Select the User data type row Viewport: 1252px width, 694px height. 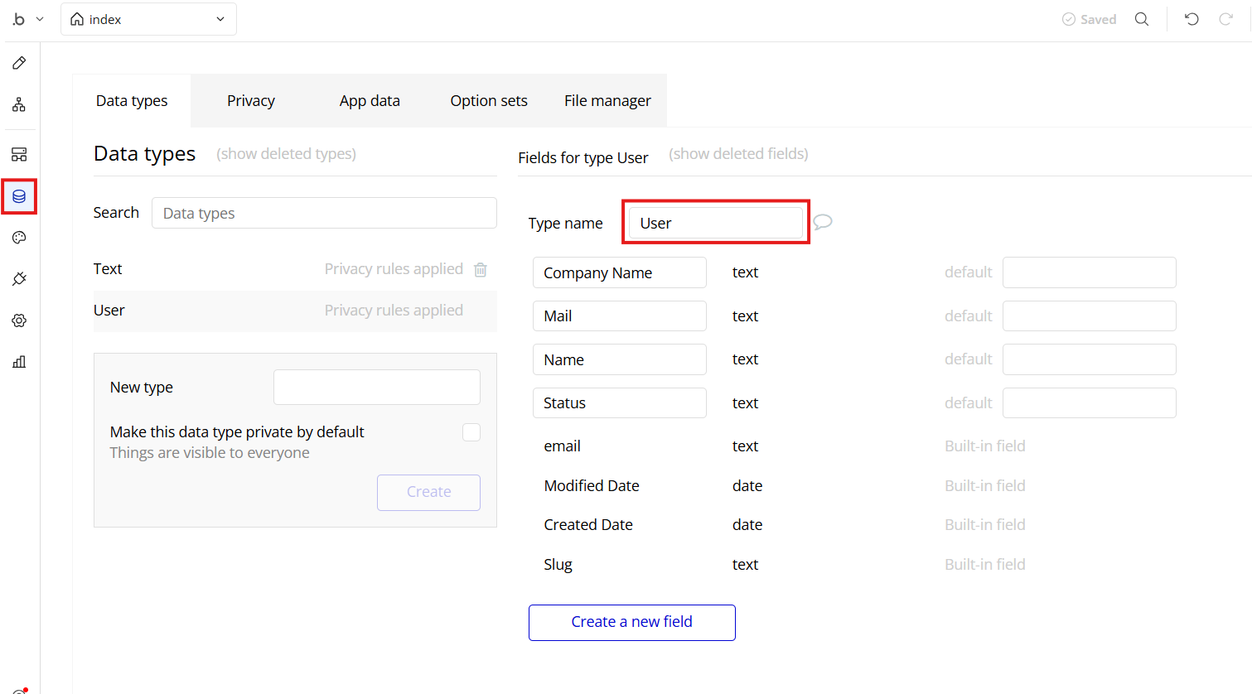(294, 311)
